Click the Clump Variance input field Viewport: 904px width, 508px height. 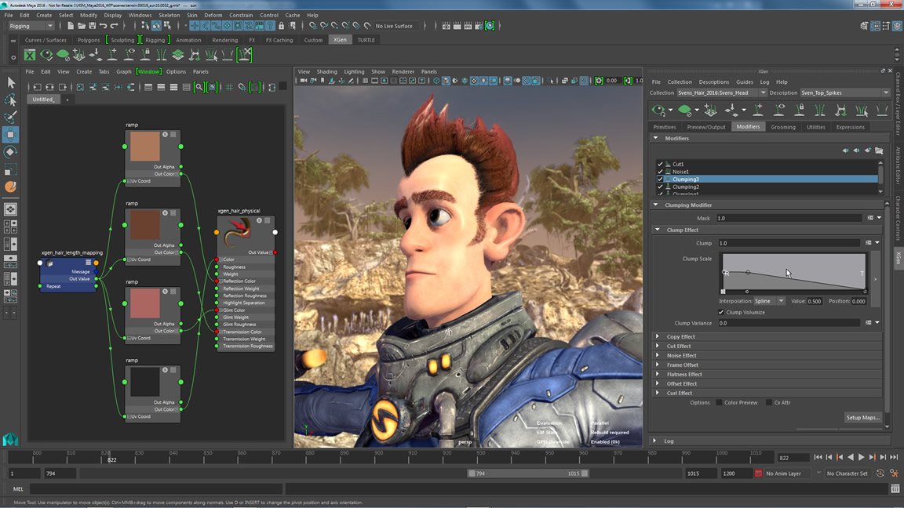[x=789, y=323]
